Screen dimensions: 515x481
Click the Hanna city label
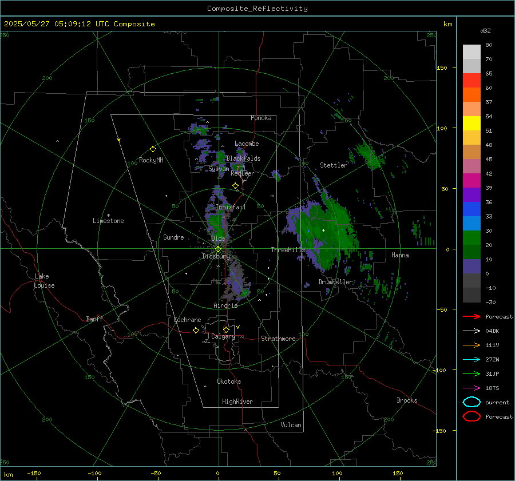(400, 255)
